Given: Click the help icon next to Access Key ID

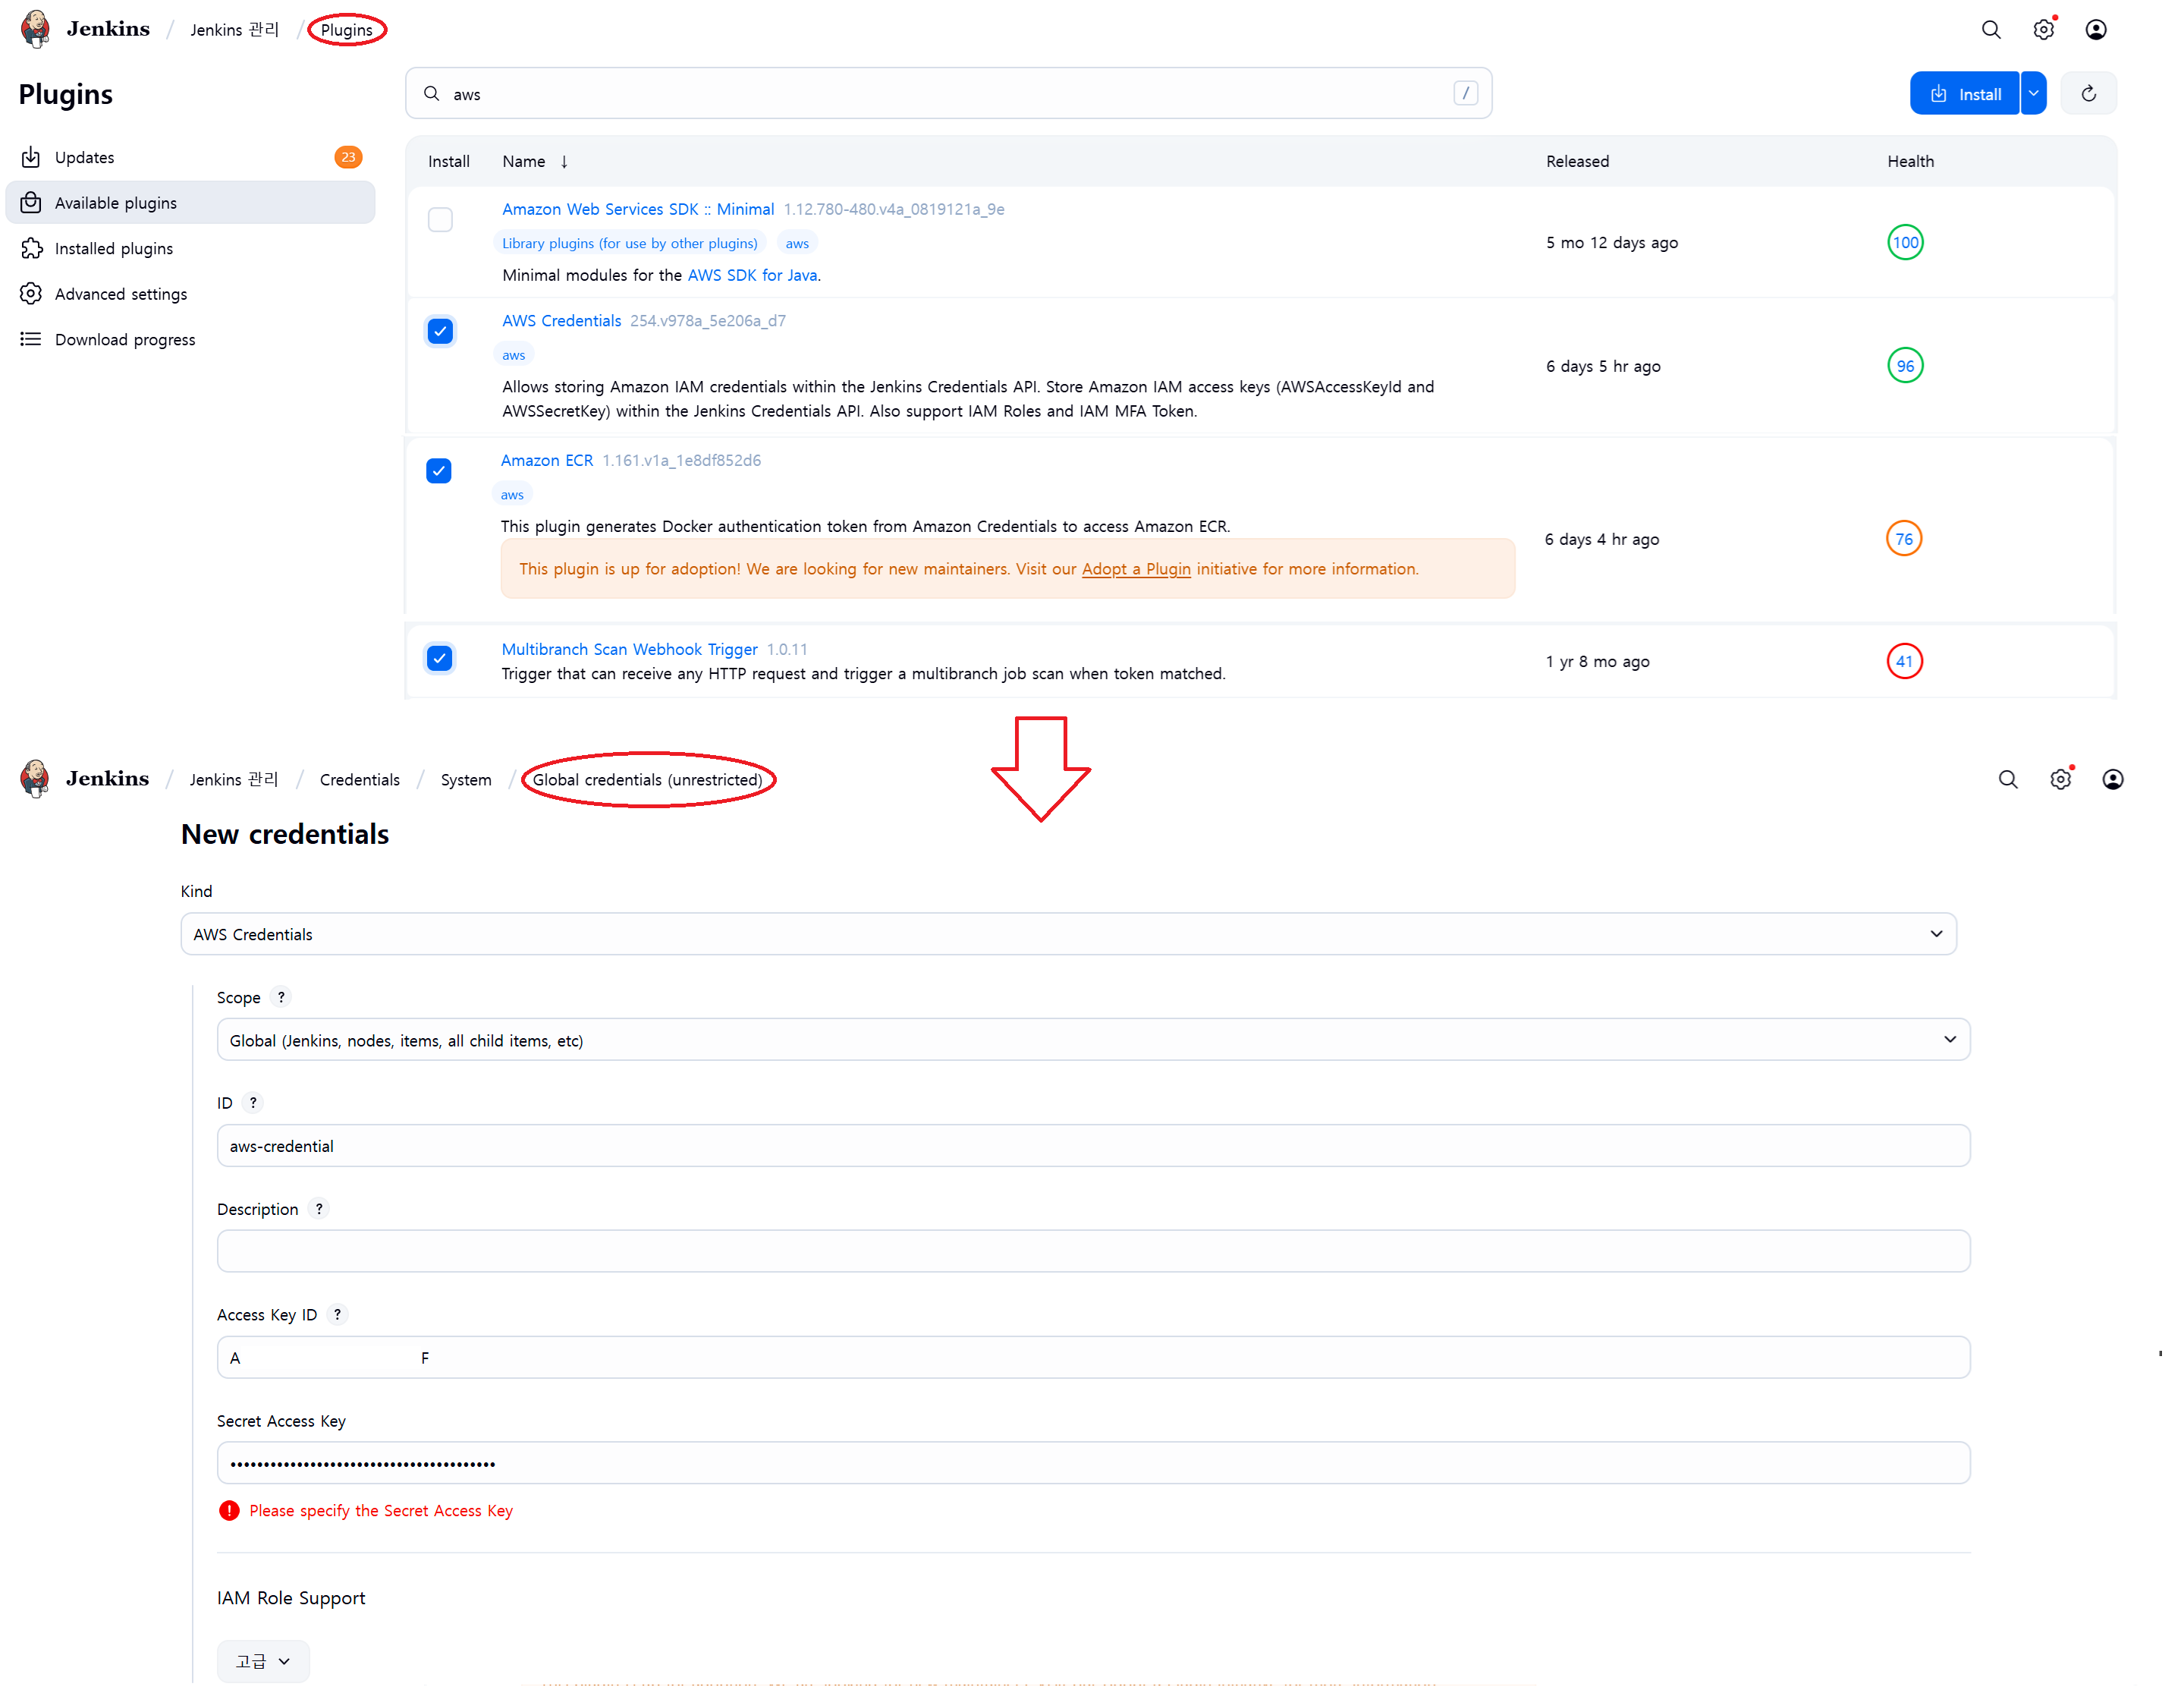Looking at the screenshot, I should [337, 1314].
